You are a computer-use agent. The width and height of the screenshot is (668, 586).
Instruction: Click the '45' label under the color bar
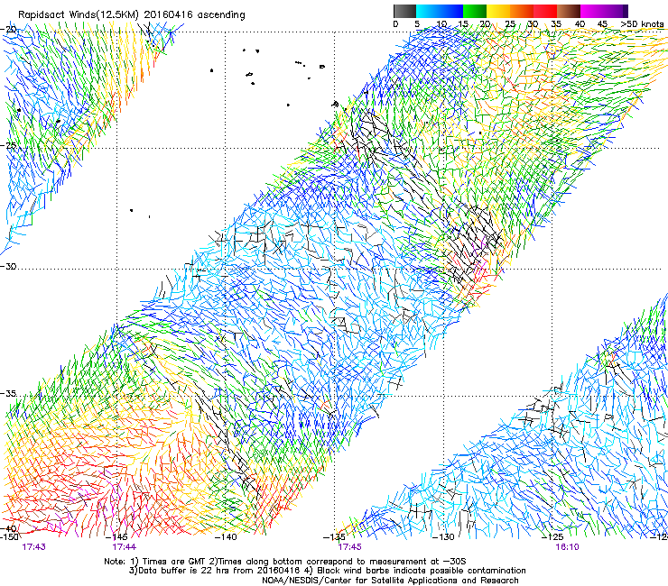pos(602,24)
